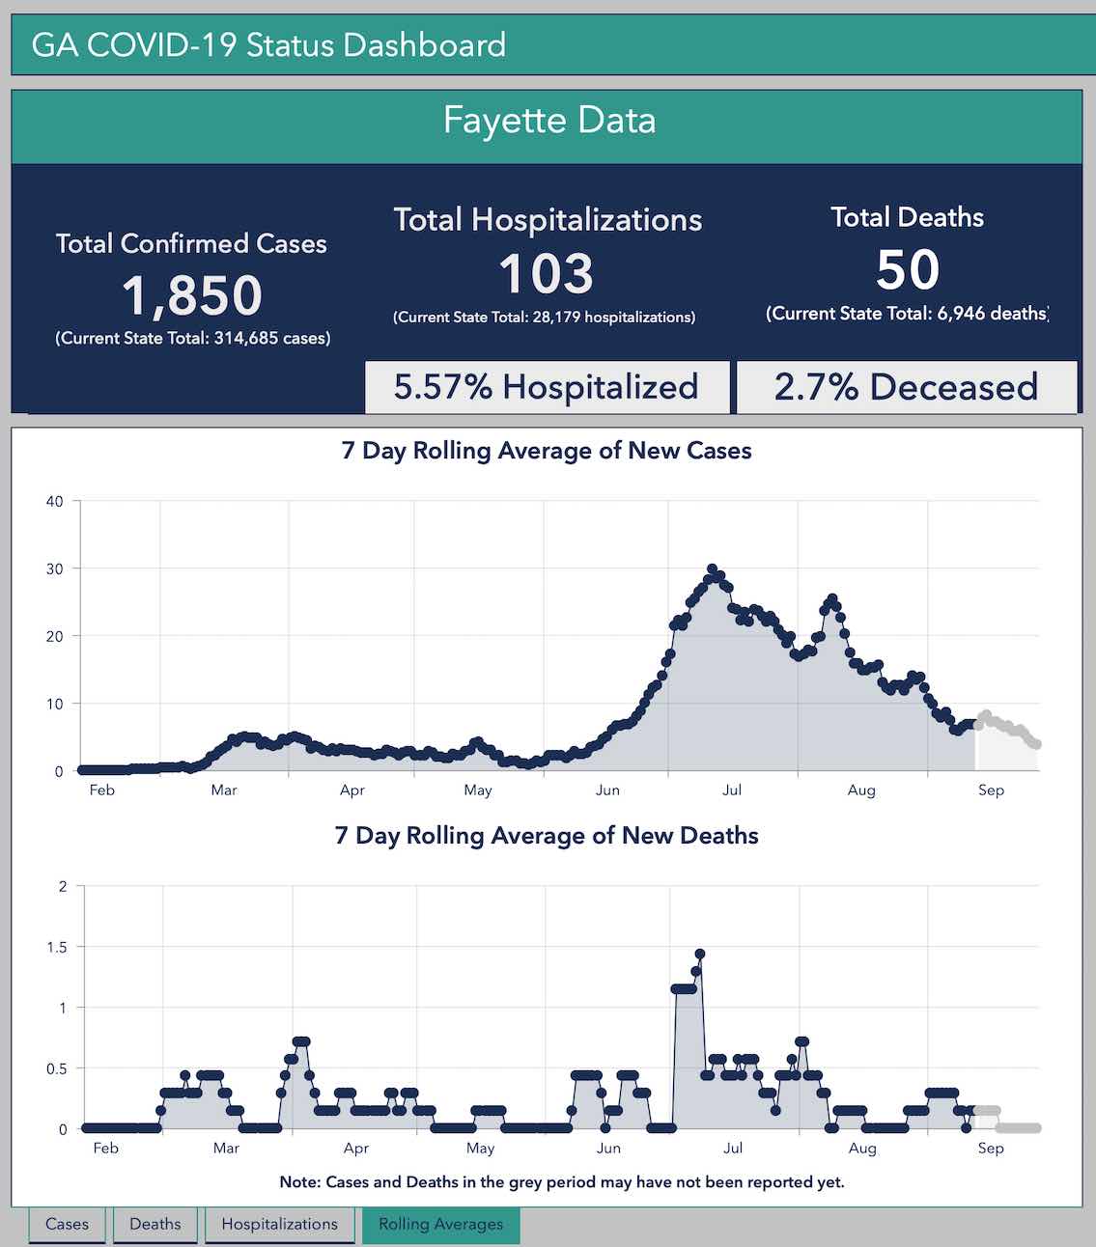Select the 50 total deaths figure
This screenshot has height=1247, width=1096.
[x=907, y=270]
